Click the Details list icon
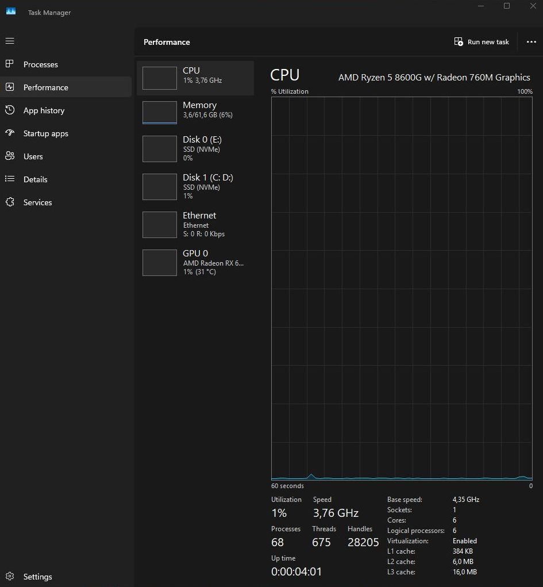Viewport: 543px width, 587px height. click(x=10, y=179)
